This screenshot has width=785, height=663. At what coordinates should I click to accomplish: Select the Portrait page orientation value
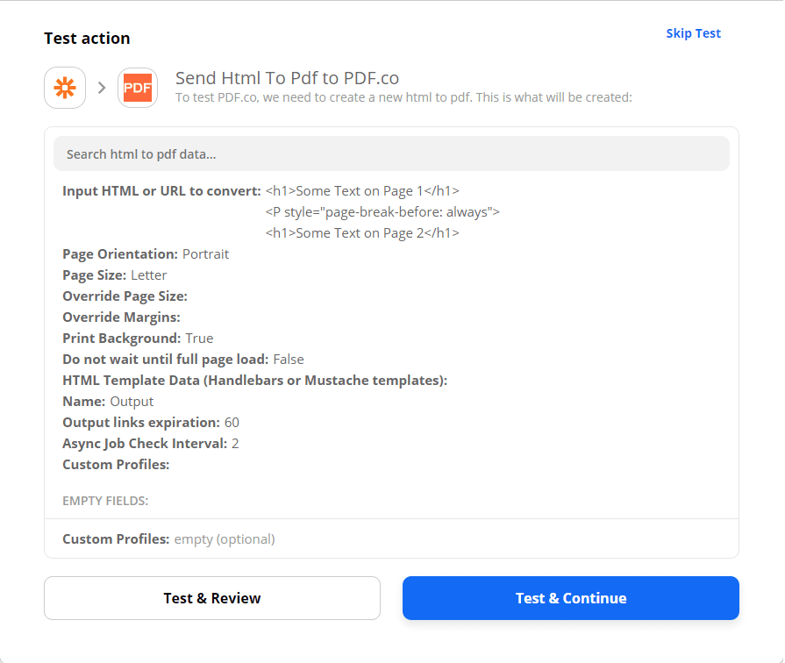[206, 253]
